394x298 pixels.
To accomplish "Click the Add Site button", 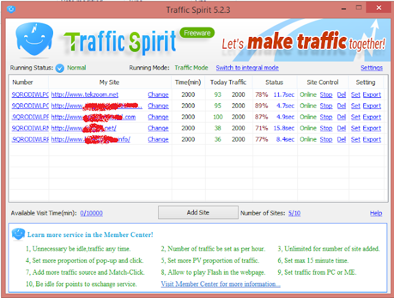I will click(198, 212).
